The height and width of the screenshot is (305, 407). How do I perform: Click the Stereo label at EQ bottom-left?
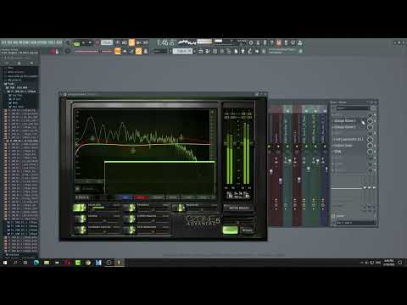click(x=82, y=197)
